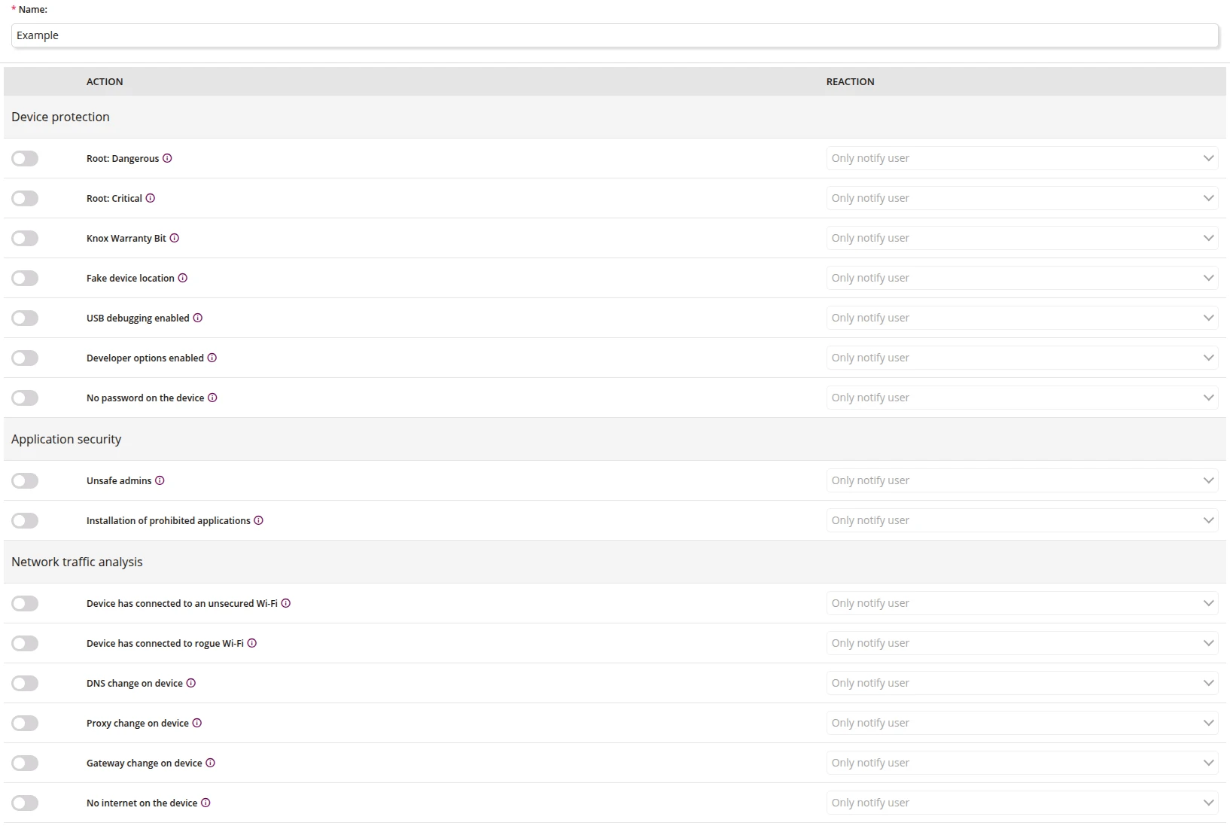Open rogue Wi-Fi reaction dropdown
Image resolution: width=1230 pixels, height=829 pixels.
pyautogui.click(x=1022, y=643)
